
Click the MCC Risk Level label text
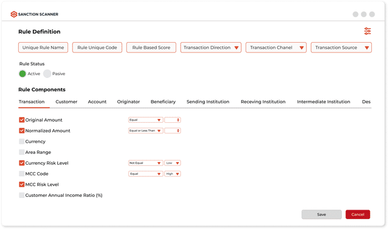pos(42,185)
